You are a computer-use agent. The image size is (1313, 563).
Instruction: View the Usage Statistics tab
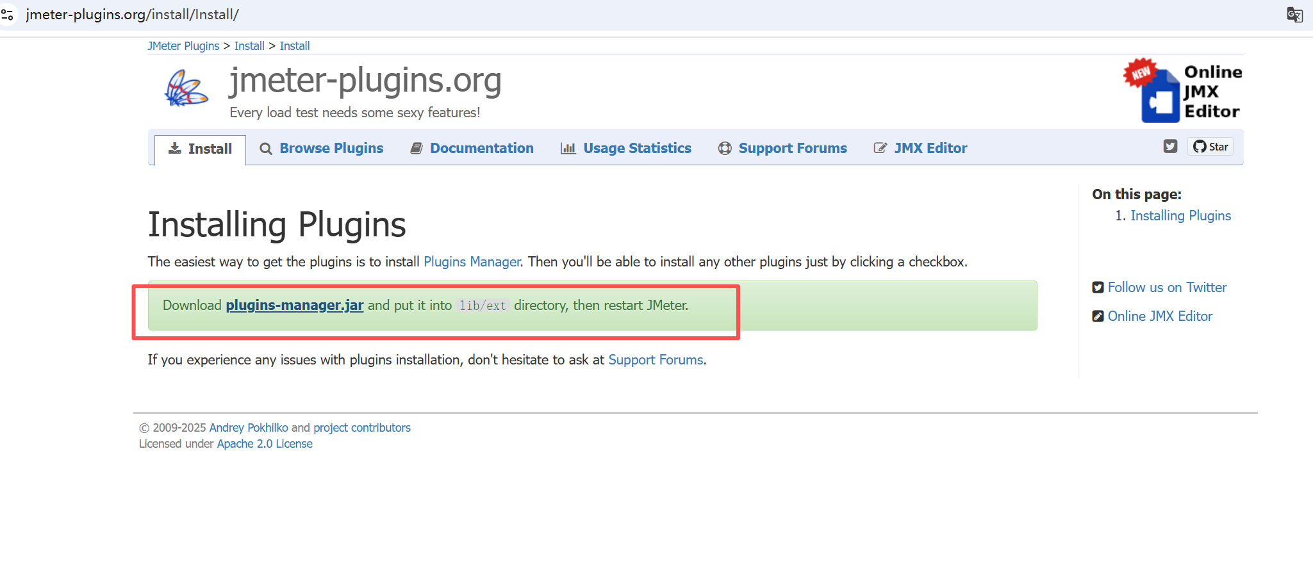coord(626,149)
